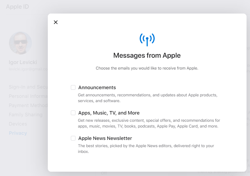Click the Apple ID page heading
This screenshot has height=176, width=250.
tap(18, 7)
